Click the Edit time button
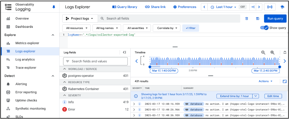 (x=273, y=96)
